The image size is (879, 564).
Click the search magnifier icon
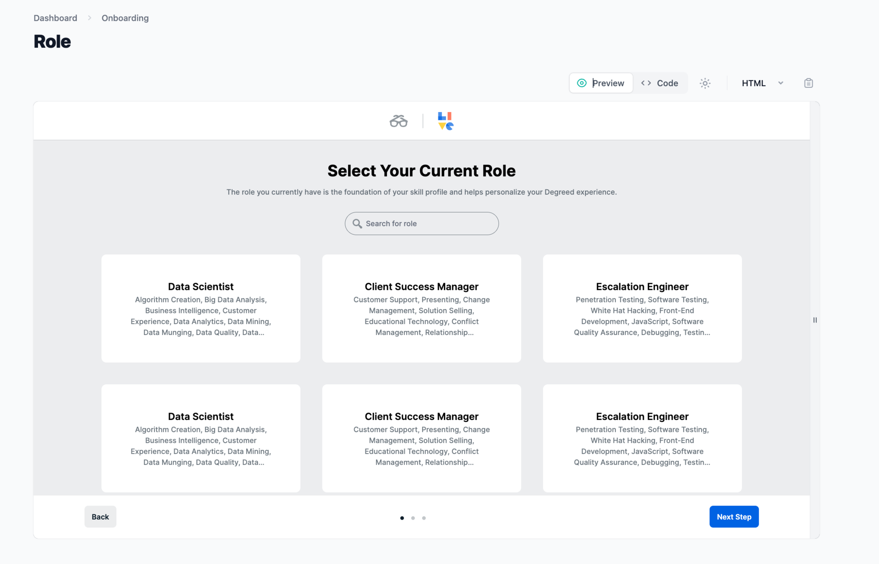coord(357,224)
